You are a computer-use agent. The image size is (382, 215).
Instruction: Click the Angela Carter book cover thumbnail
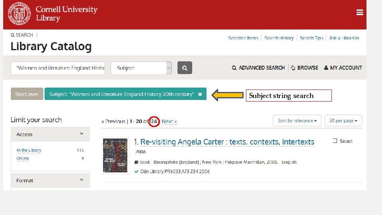tap(115, 156)
